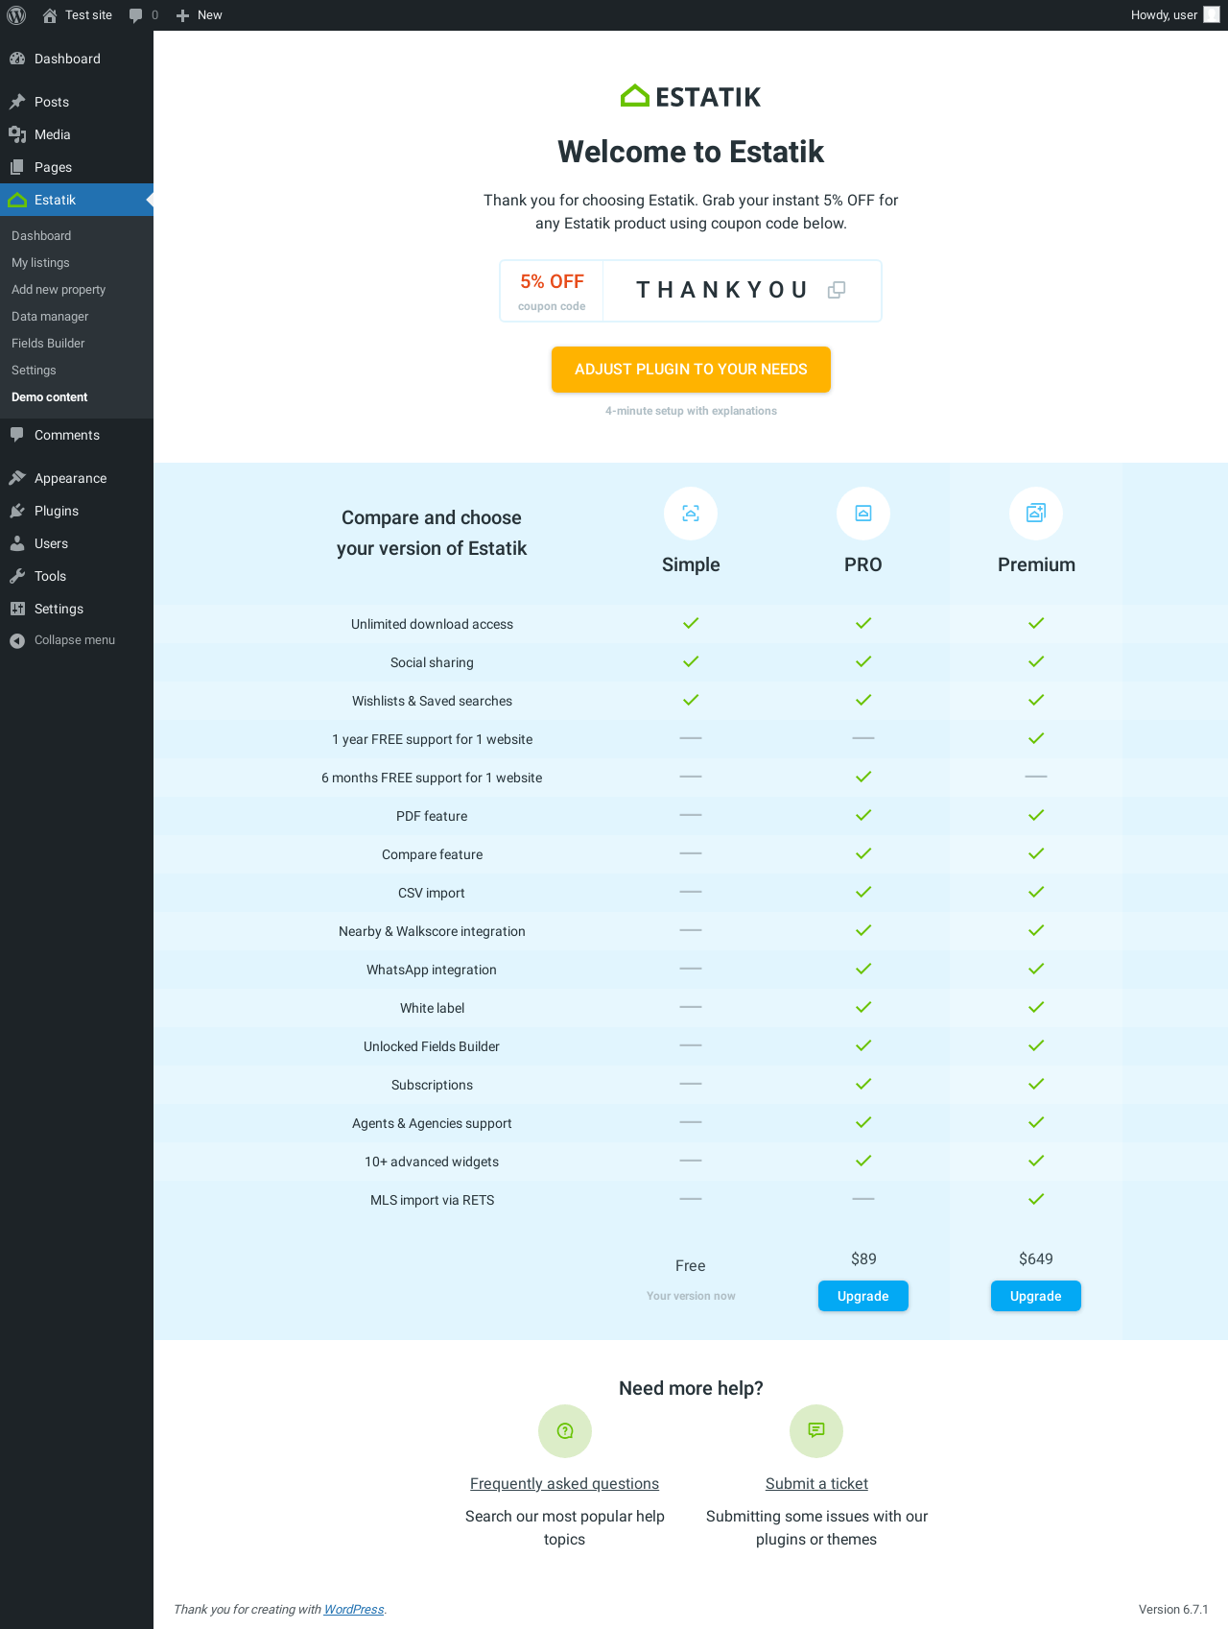
Task: Click CSV import feature label
Action: 432,893
